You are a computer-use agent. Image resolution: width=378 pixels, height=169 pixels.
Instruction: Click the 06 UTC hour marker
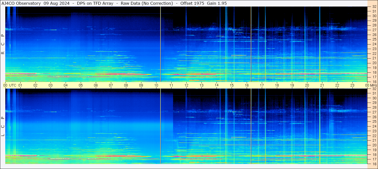click(96, 85)
